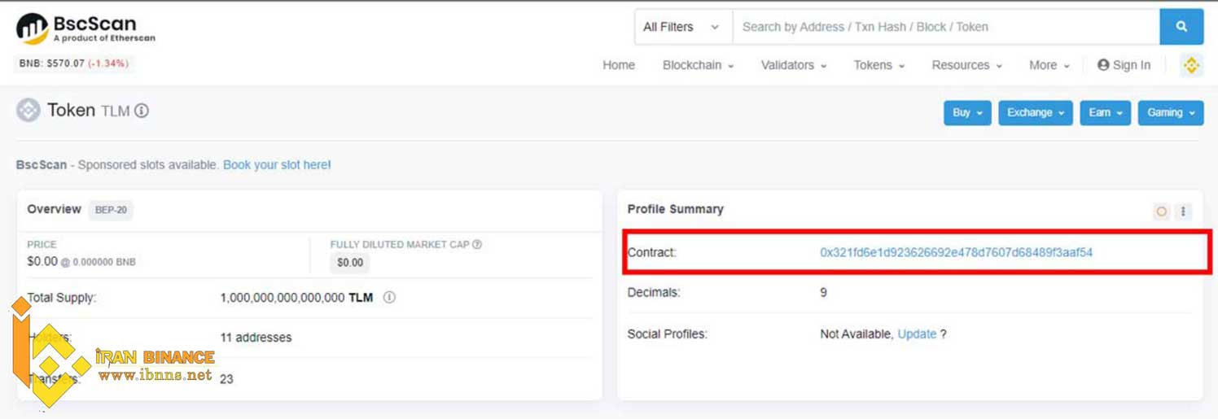Click the 11 addresses holders value

click(x=256, y=337)
